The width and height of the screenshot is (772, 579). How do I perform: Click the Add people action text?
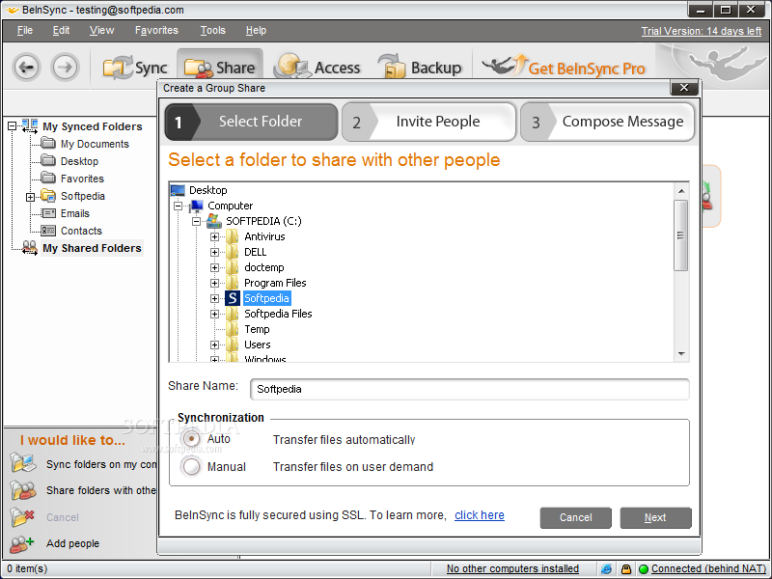click(x=73, y=543)
